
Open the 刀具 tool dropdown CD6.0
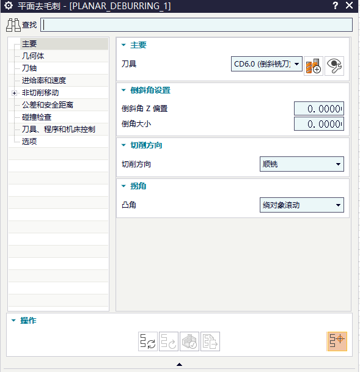point(266,64)
